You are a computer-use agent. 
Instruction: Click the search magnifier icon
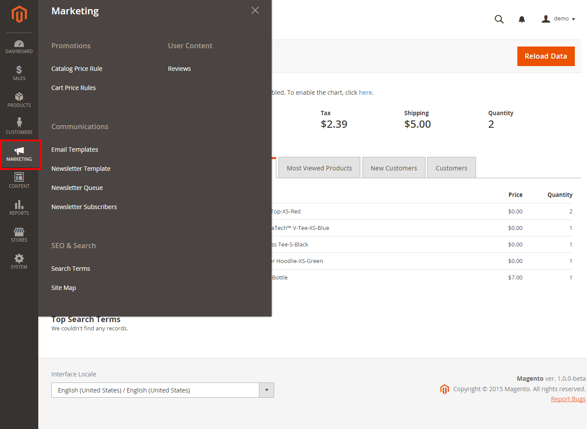tap(499, 19)
